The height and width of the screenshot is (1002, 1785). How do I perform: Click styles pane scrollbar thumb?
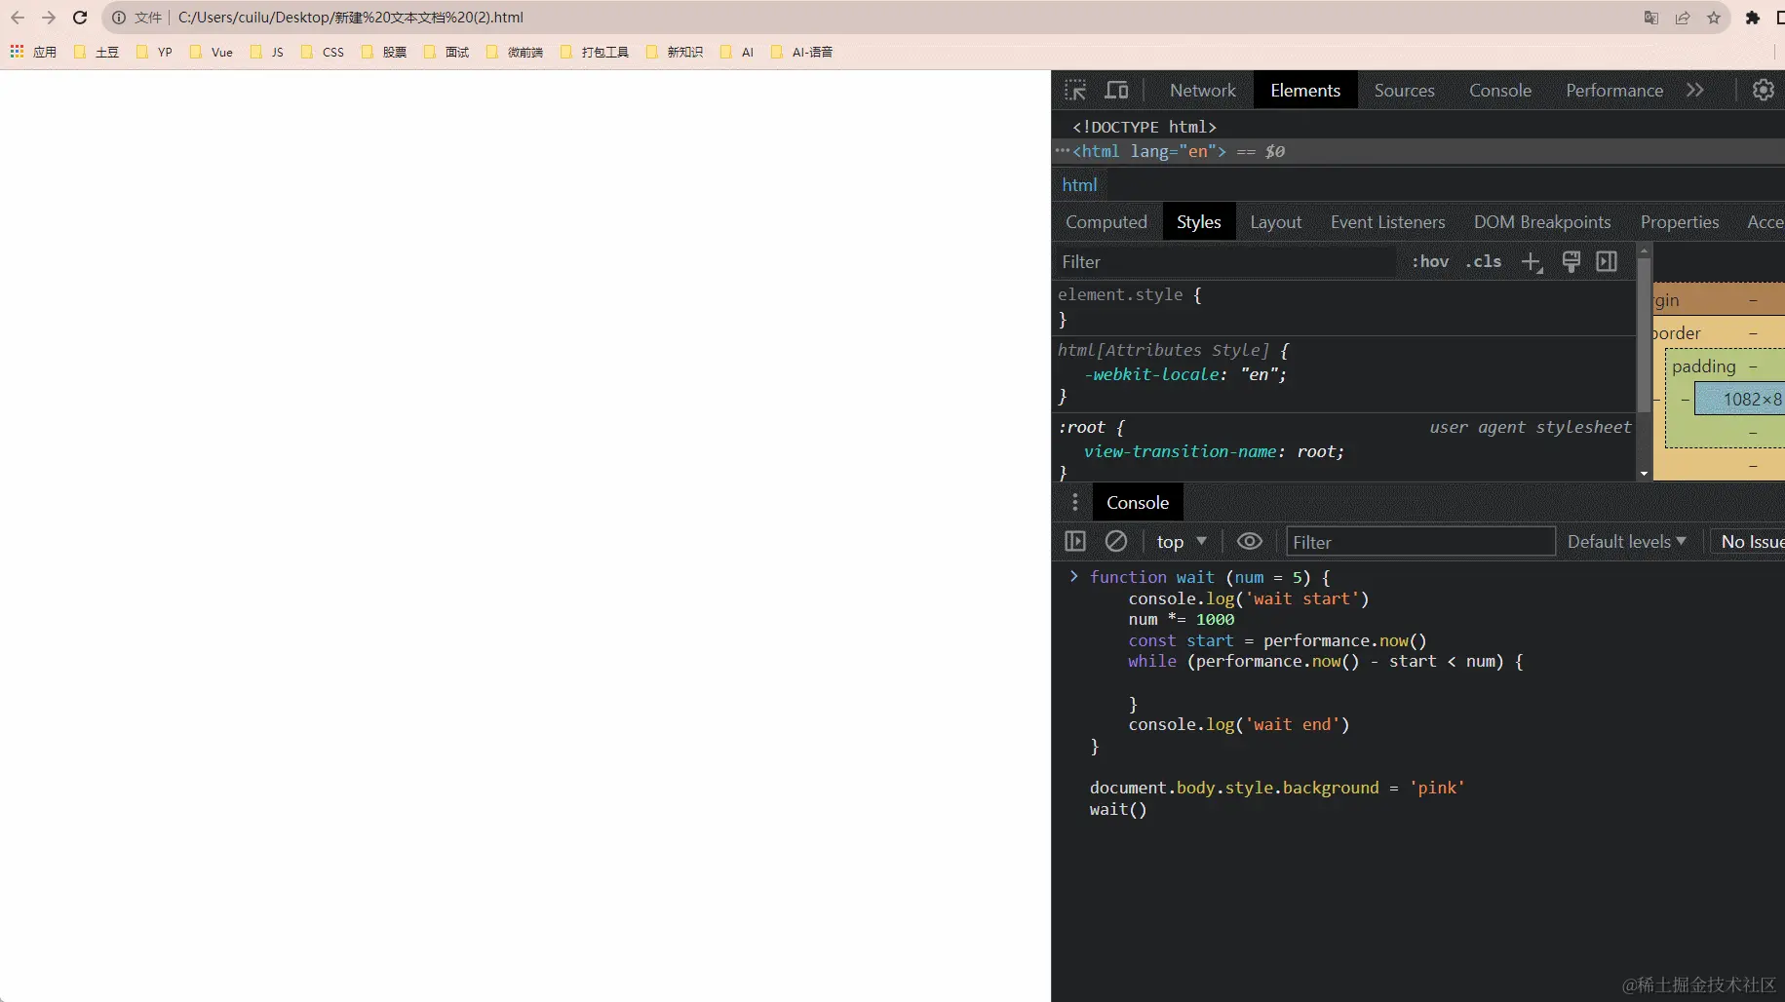pos(1644,336)
